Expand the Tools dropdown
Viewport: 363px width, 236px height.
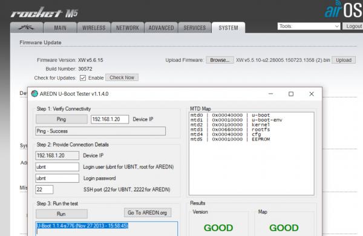309,26
